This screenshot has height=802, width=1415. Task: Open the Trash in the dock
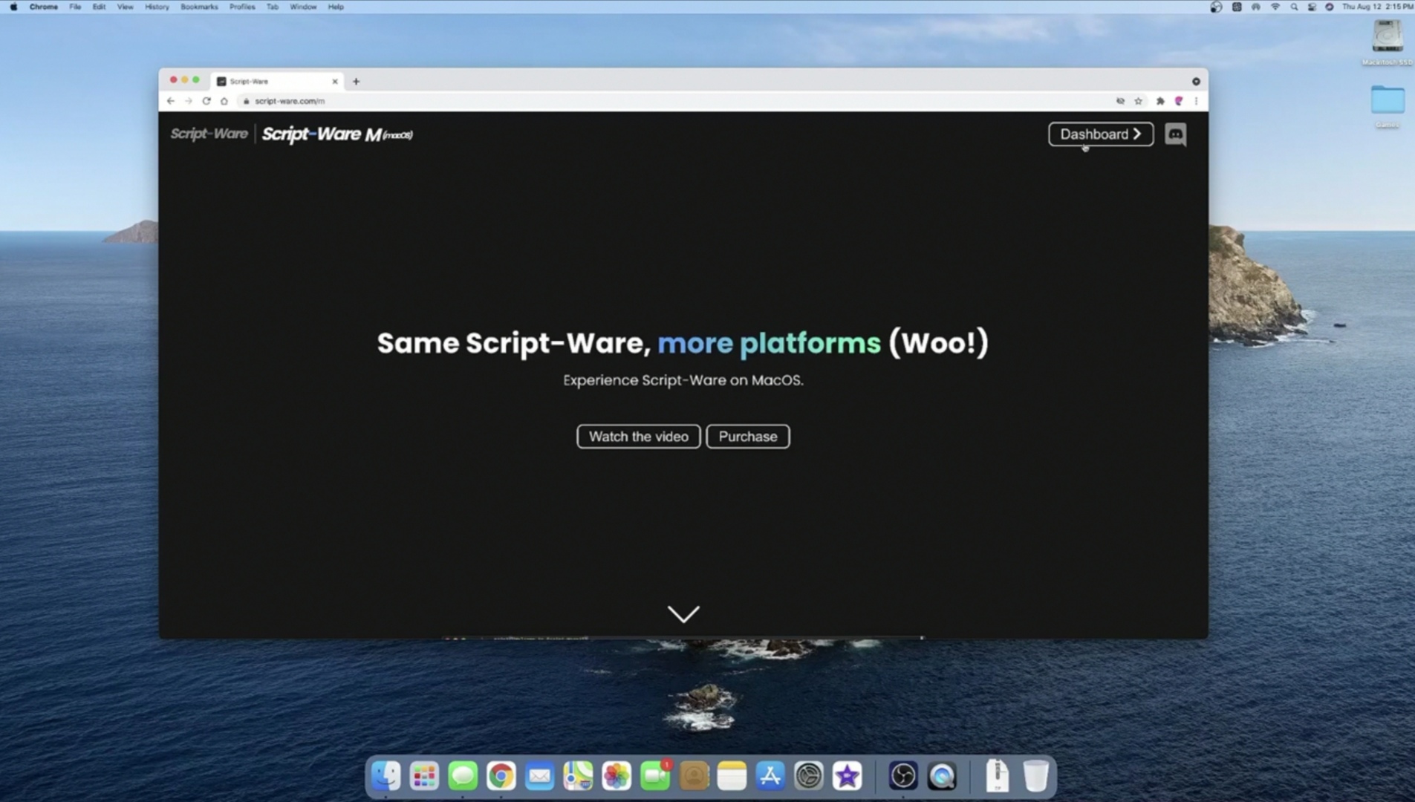pos(1035,776)
